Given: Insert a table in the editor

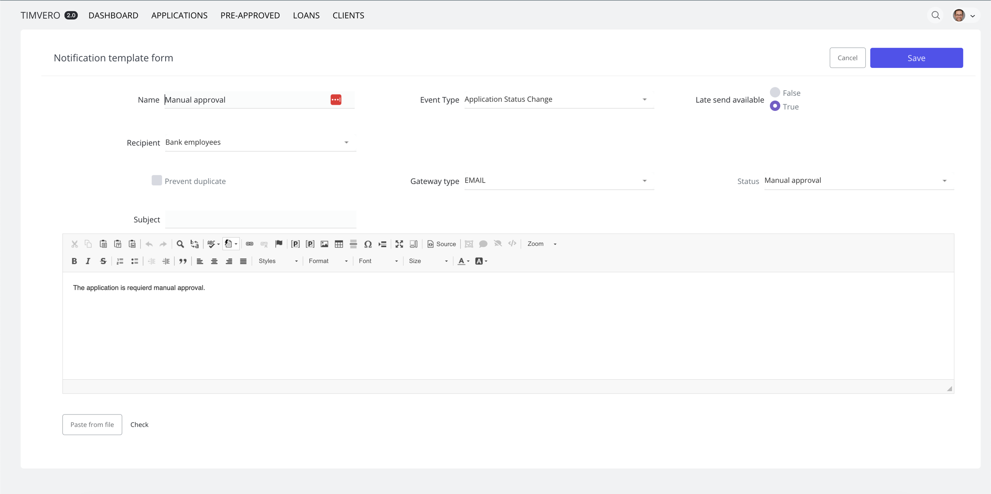Looking at the screenshot, I should [x=339, y=244].
